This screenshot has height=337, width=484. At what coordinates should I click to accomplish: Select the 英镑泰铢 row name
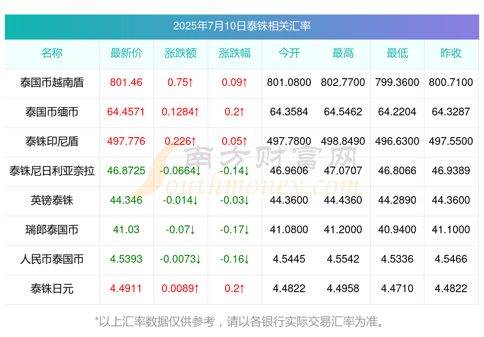[52, 200]
